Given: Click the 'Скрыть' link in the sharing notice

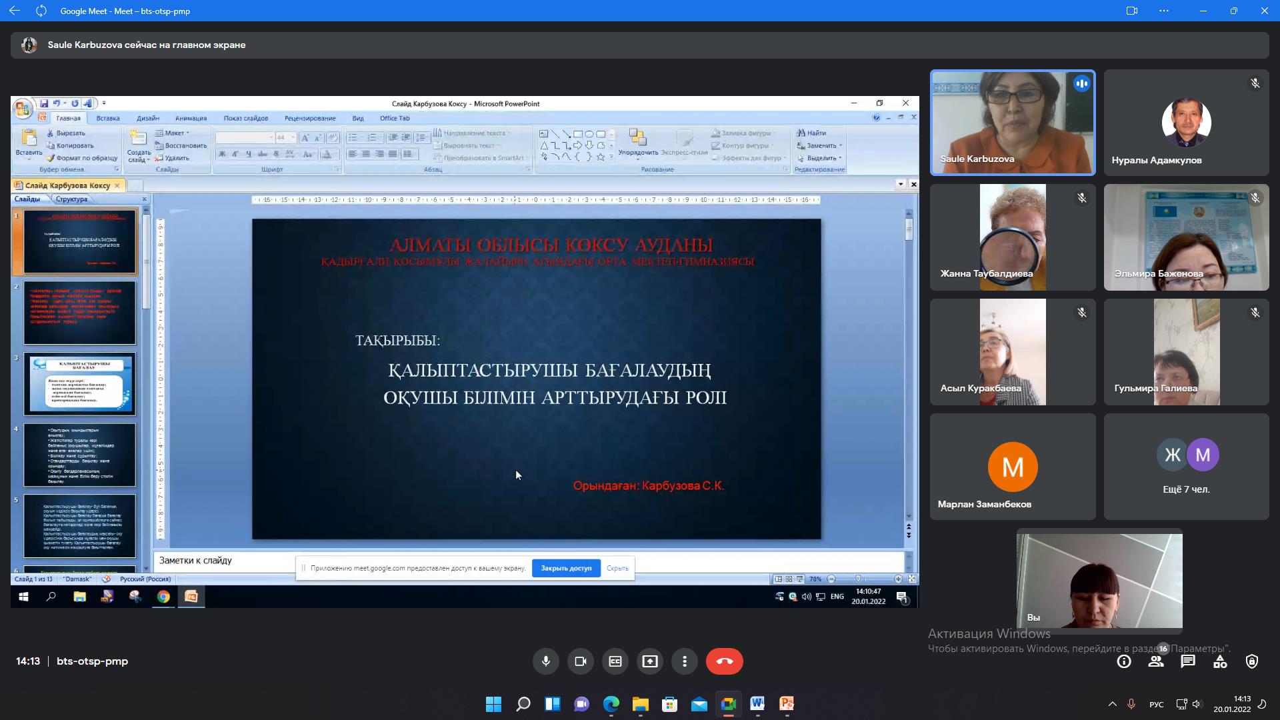Looking at the screenshot, I should [x=617, y=568].
